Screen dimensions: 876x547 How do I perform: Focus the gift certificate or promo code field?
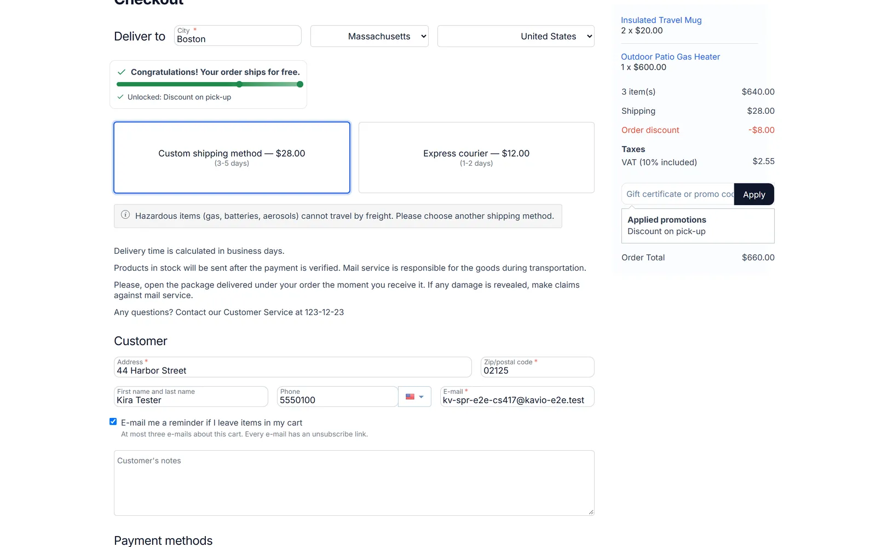(x=678, y=194)
